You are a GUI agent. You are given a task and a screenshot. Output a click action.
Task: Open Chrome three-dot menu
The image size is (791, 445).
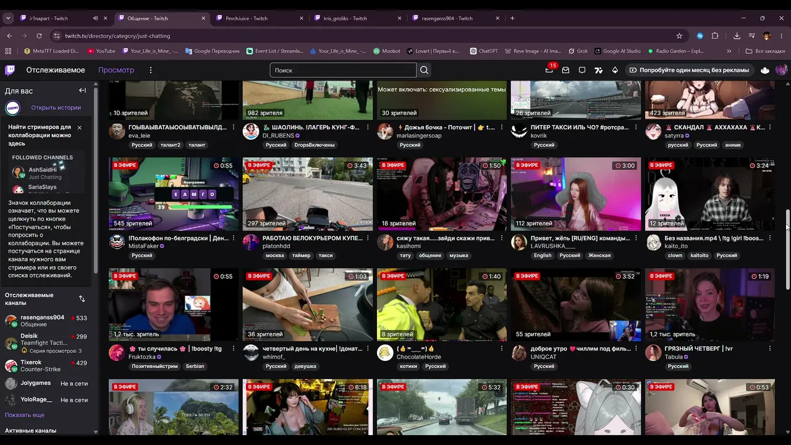782,36
